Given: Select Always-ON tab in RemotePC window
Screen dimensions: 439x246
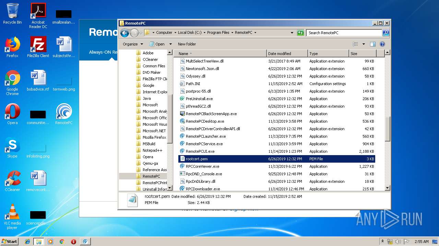Looking at the screenshot, I should (103, 52).
